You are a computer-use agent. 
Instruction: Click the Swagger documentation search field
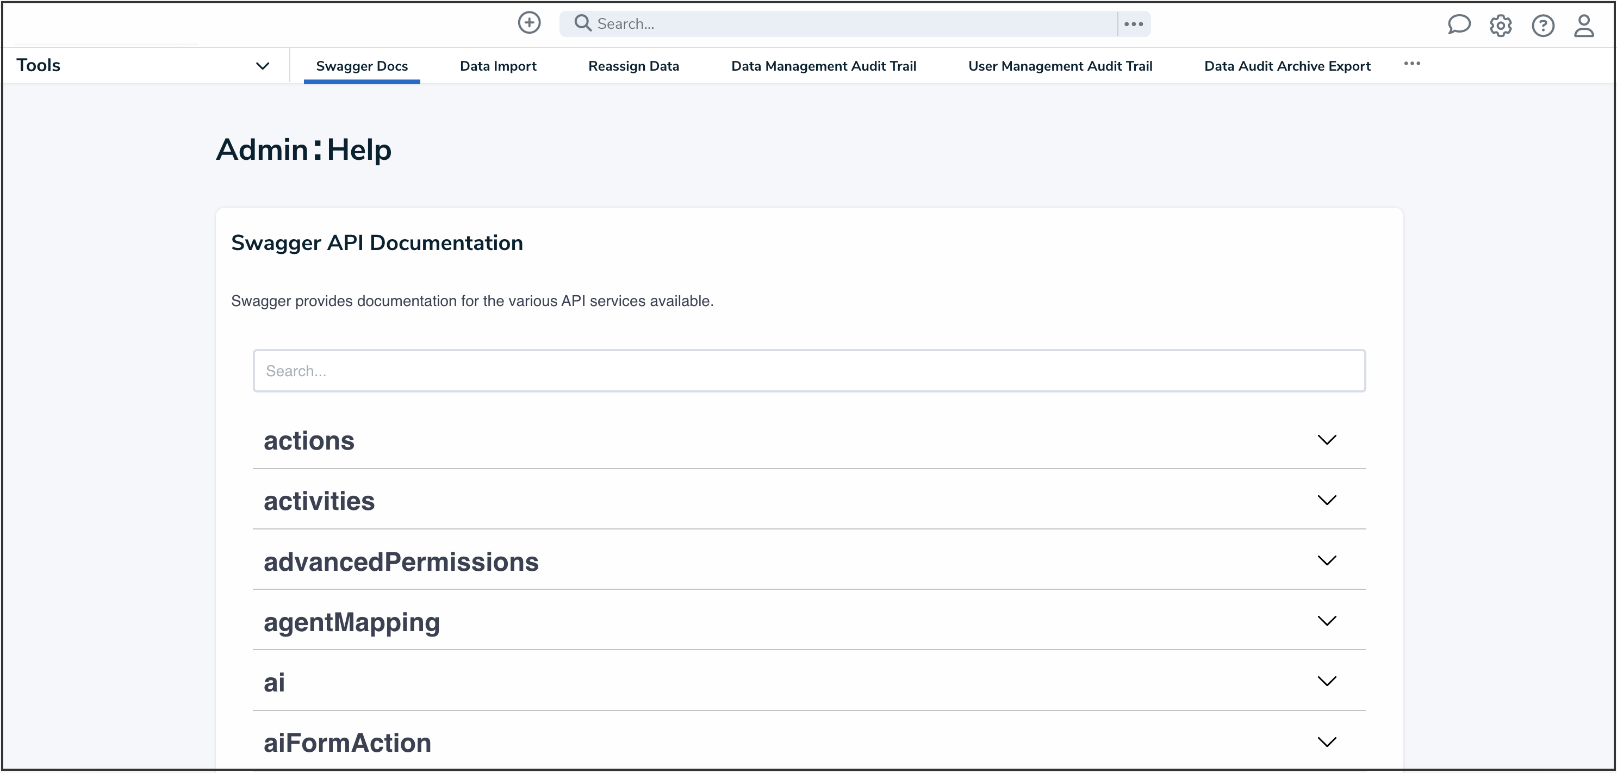click(x=808, y=371)
